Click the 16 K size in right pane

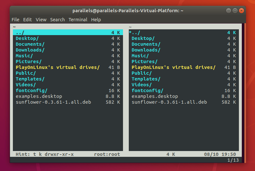(x=230, y=90)
